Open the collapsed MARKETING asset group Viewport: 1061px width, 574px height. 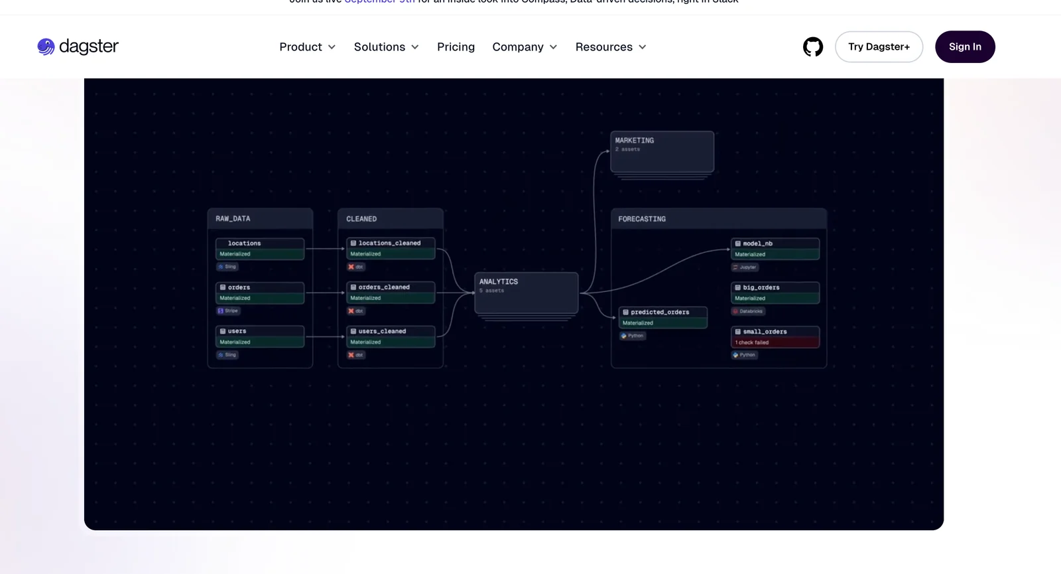[x=662, y=152]
